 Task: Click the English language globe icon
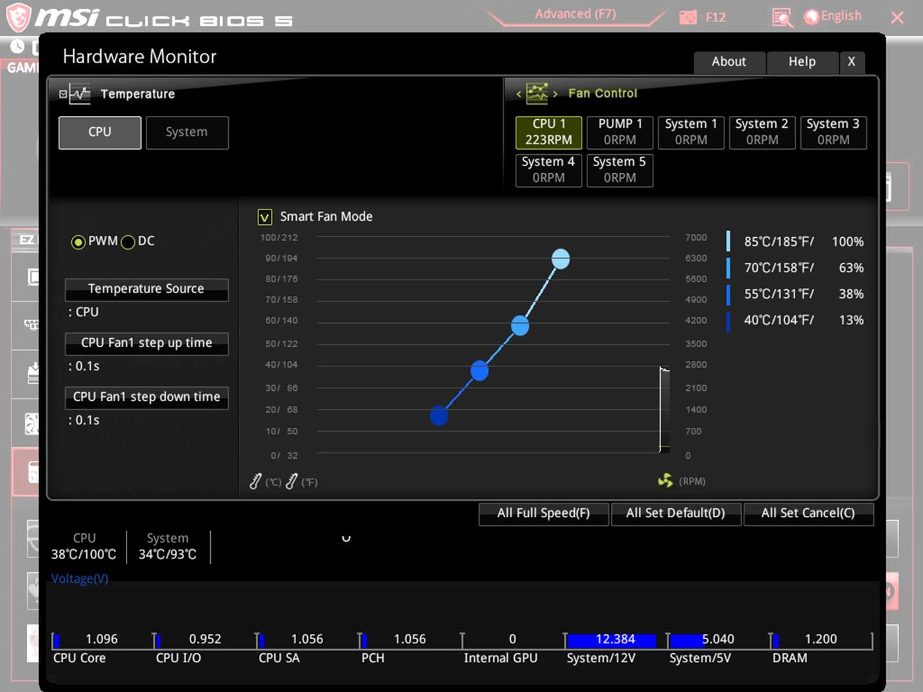[x=812, y=17]
